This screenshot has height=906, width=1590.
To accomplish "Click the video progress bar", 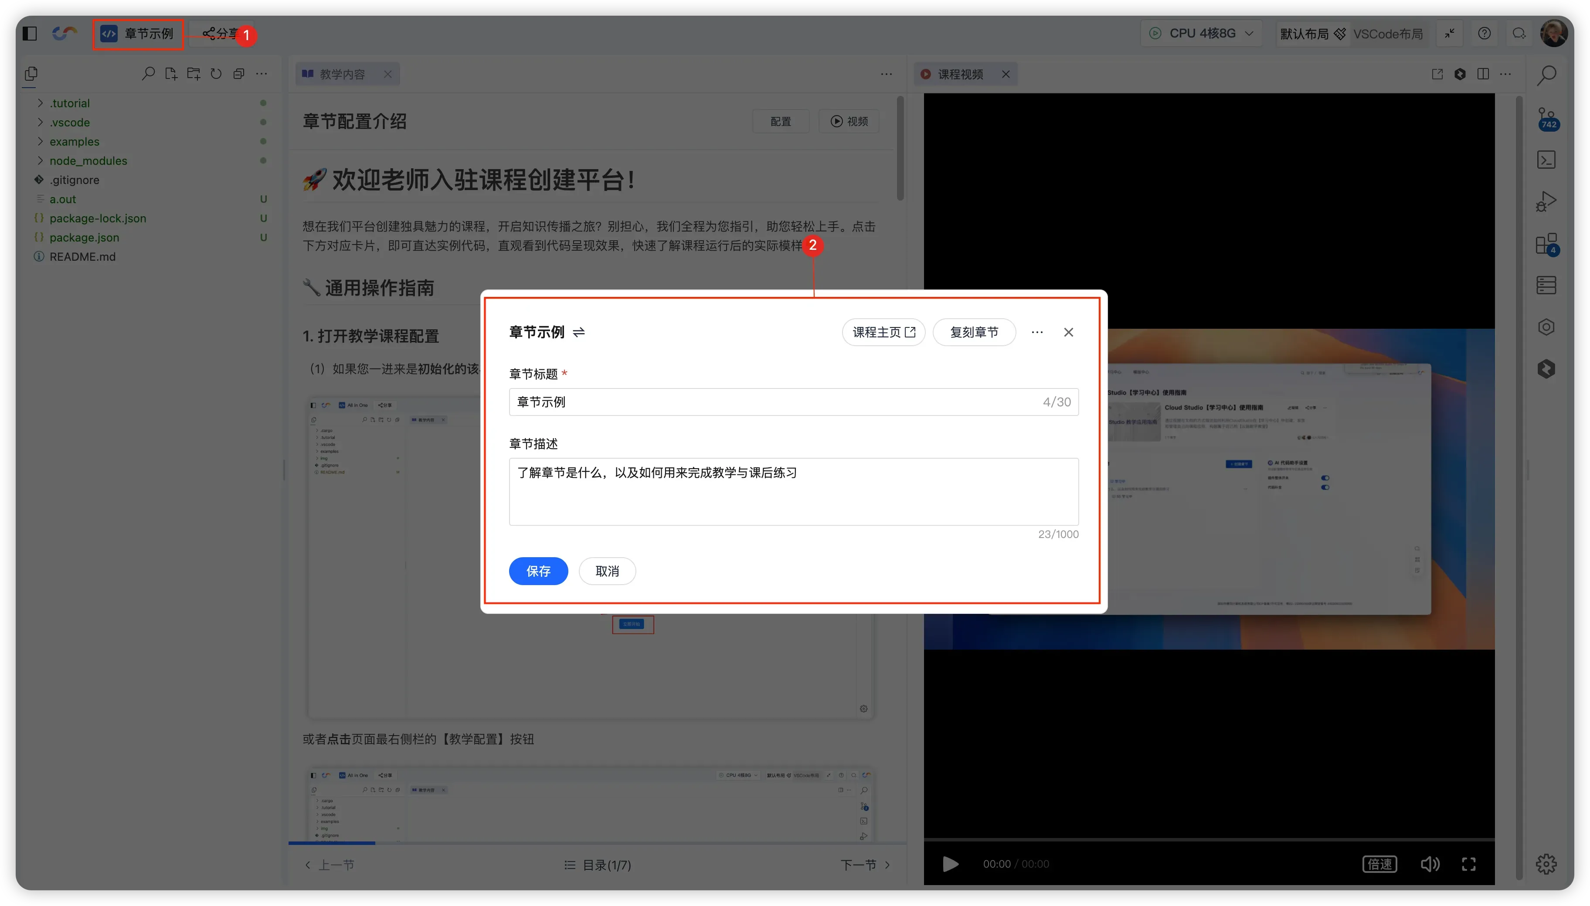I will click(x=1209, y=839).
